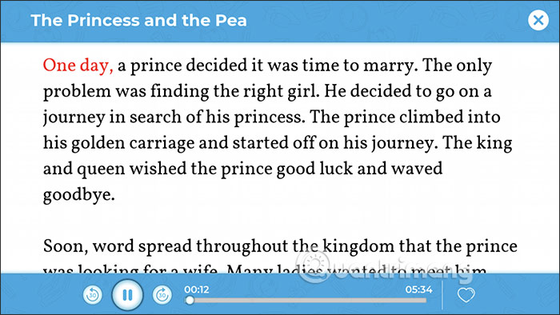Click the word goodbye ending first paragraph
This screenshot has width=560, height=315.
coord(79,196)
